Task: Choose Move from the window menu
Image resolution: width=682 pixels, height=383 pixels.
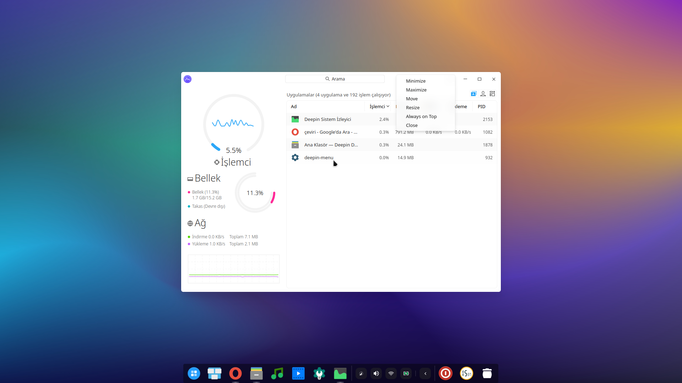Action: 411,99
